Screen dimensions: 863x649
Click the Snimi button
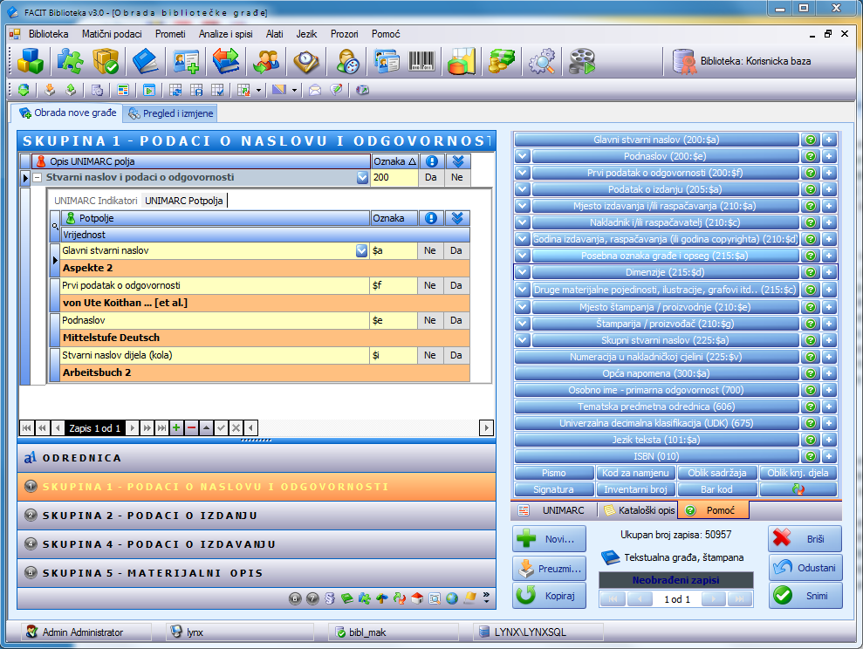805,596
